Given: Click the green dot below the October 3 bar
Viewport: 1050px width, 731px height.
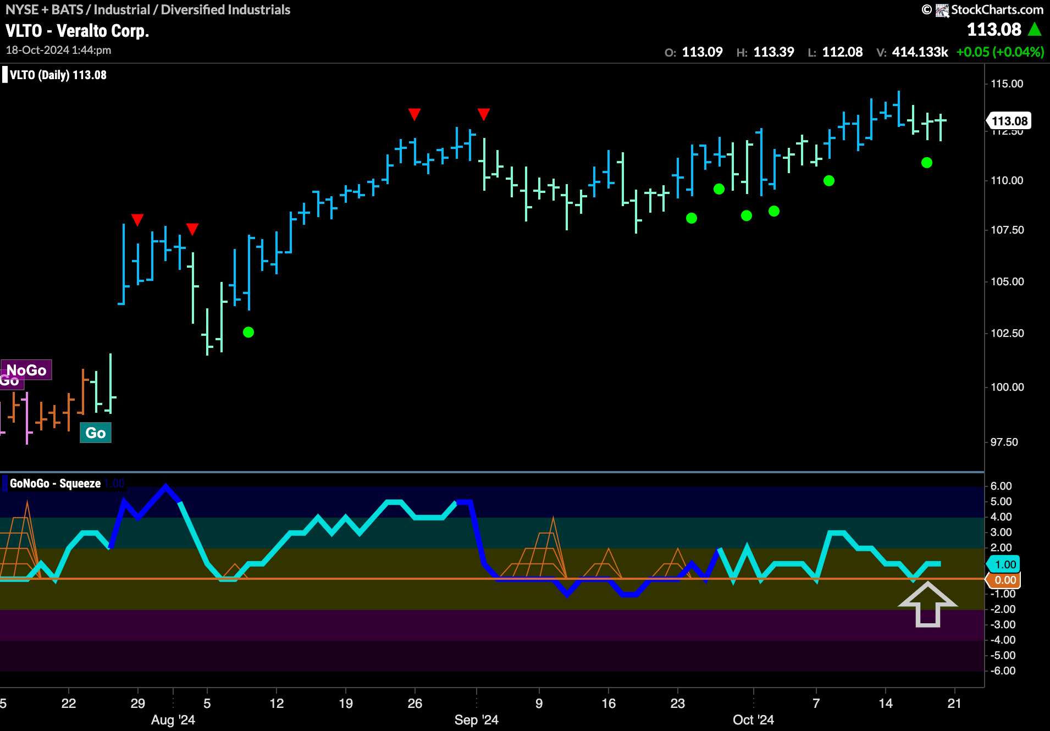Looking at the screenshot, I should point(774,211).
